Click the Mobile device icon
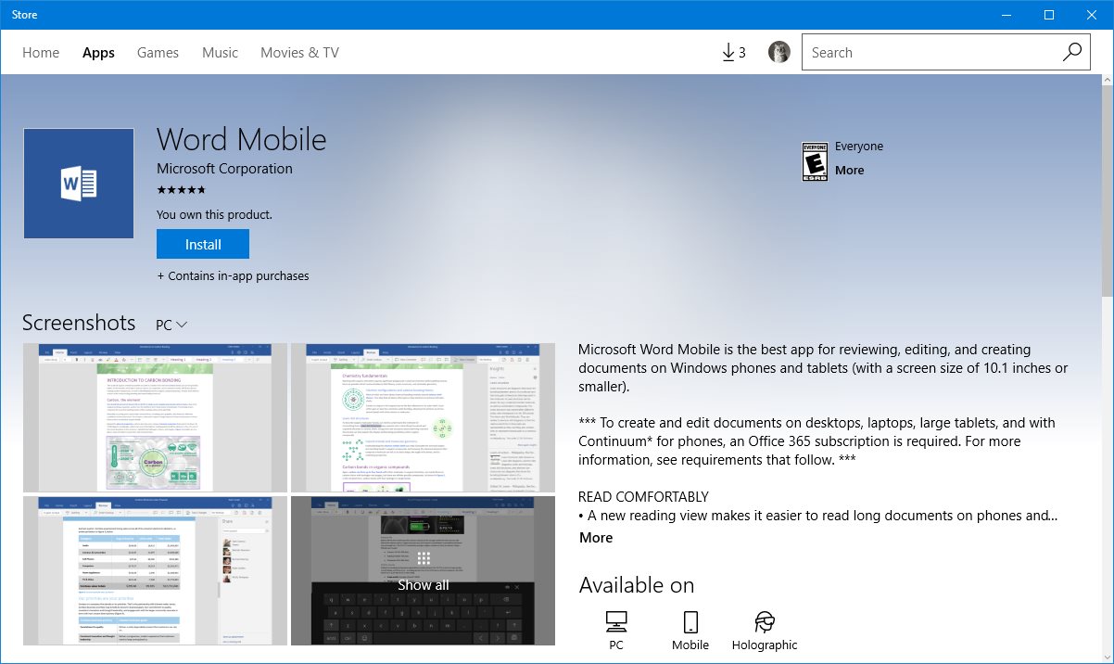 point(690,622)
